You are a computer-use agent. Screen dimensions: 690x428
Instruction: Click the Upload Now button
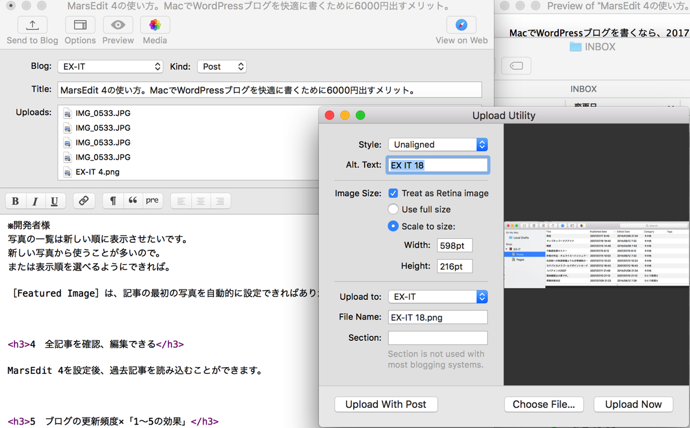[x=633, y=404]
